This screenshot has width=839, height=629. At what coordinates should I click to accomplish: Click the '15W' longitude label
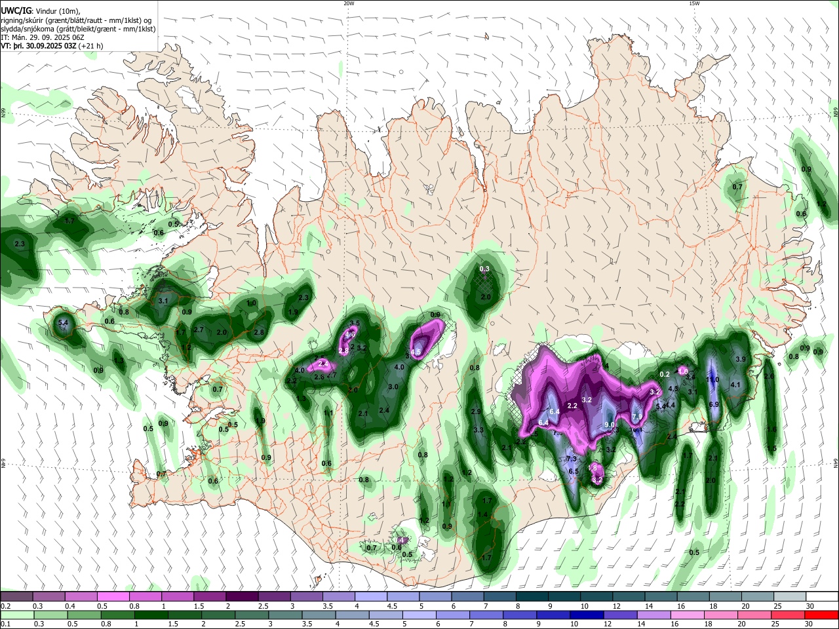pos(694,3)
